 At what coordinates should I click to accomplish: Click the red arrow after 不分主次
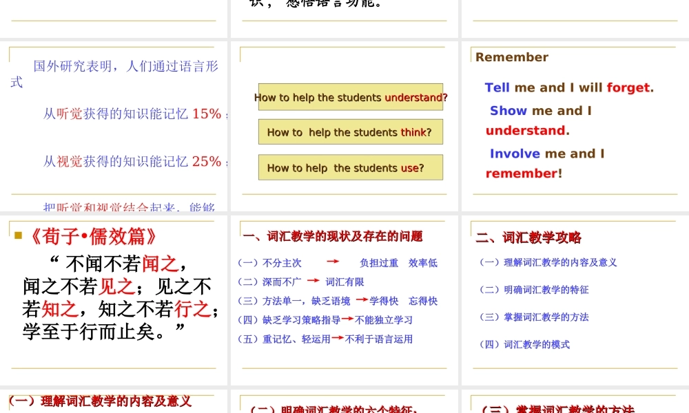[333, 261]
